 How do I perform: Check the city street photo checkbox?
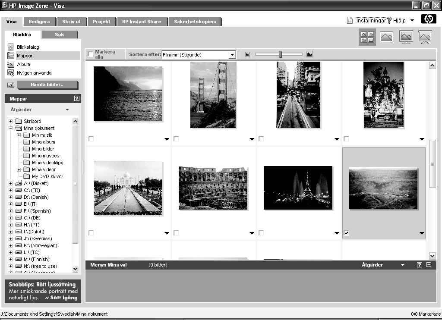(261, 139)
